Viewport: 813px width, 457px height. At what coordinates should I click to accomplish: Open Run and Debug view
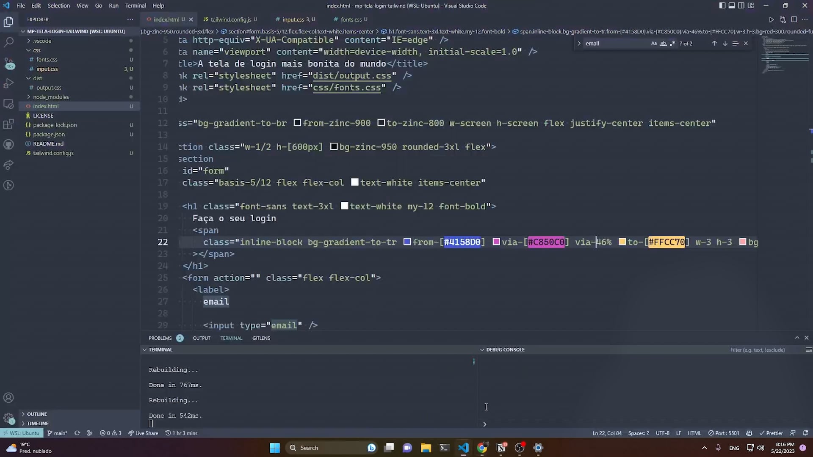point(8,83)
